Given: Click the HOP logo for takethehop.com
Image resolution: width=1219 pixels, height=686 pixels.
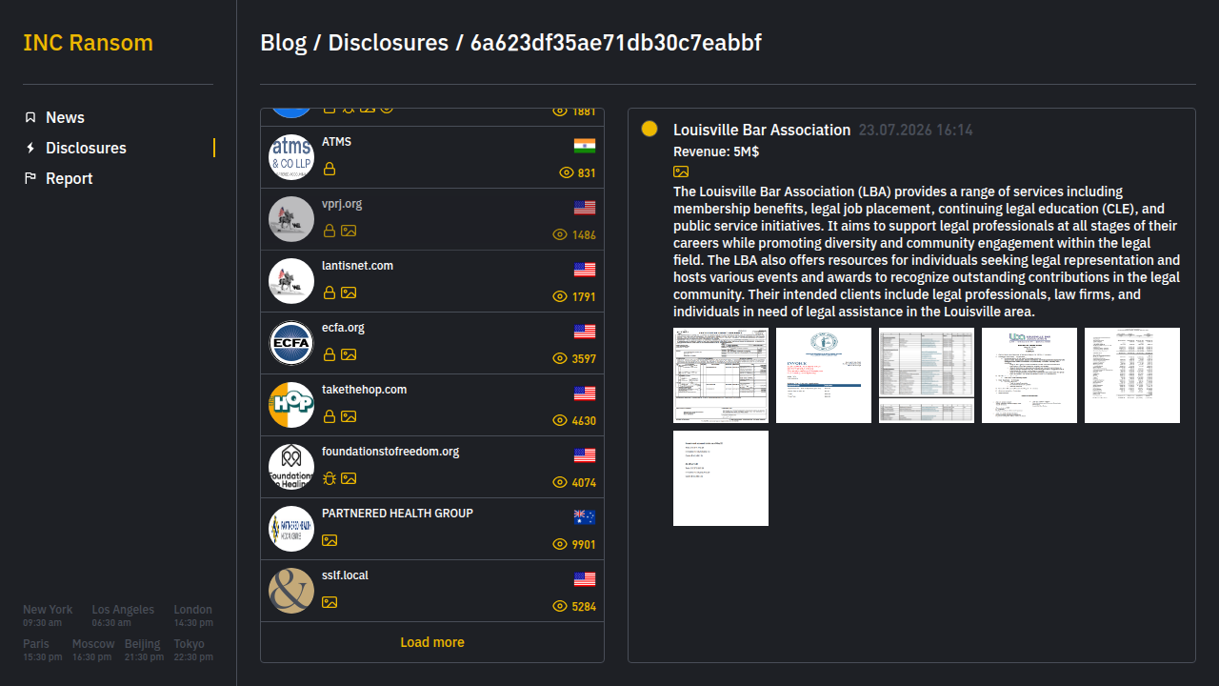Looking at the screenshot, I should pos(291,405).
